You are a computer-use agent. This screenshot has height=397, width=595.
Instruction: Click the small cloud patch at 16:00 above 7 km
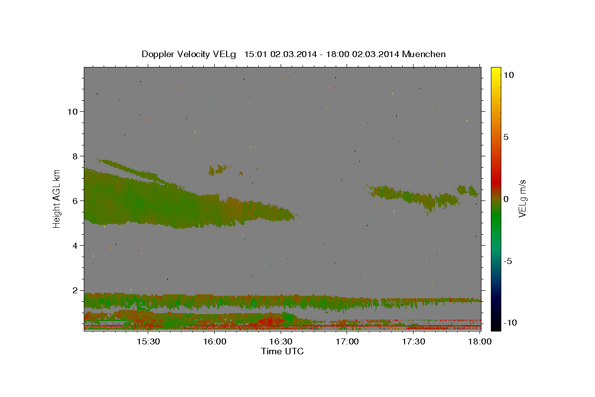coord(220,169)
